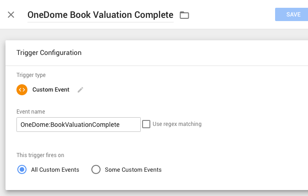Click the Event name field label
Screen dimensions: 308x196
pyautogui.click(x=31, y=112)
